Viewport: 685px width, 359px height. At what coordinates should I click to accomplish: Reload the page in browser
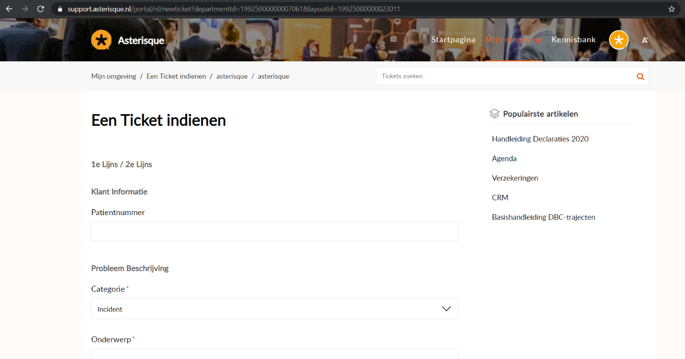click(x=41, y=9)
